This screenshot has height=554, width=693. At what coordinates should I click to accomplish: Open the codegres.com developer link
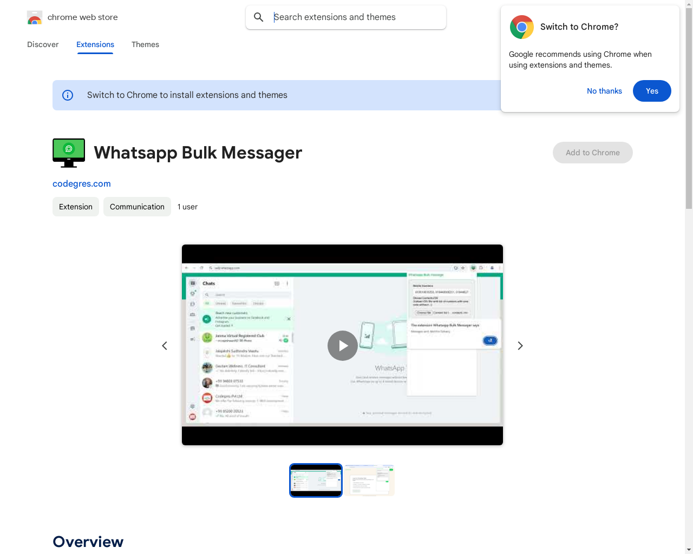pyautogui.click(x=82, y=183)
